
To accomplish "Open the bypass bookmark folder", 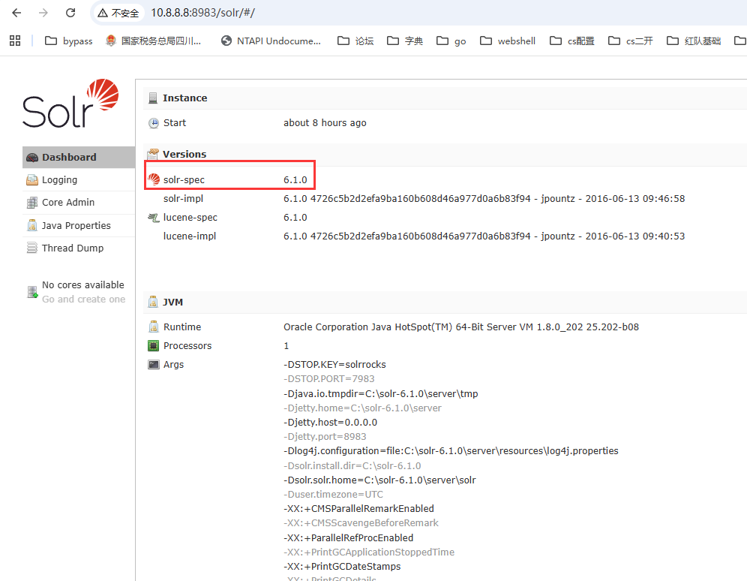I will pyautogui.click(x=68, y=41).
